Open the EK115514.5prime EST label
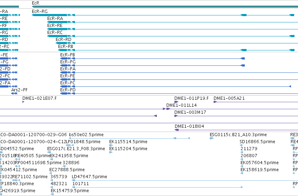Viewport: 298px width, 196px height. pos(128,142)
